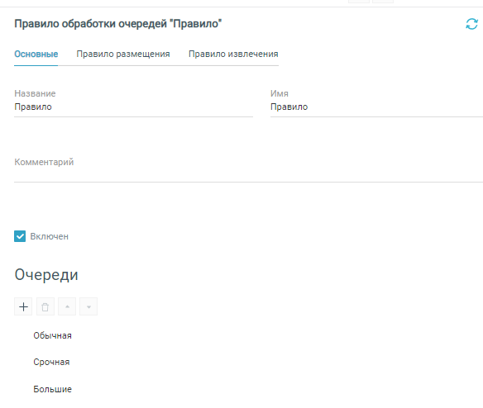Click the Комментарий field label
The width and height of the screenshot is (483, 408).
pyautogui.click(x=44, y=162)
